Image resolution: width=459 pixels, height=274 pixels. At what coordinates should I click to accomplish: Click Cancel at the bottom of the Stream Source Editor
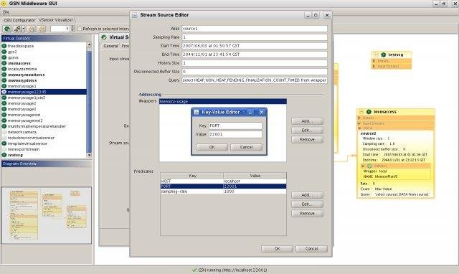311,249
